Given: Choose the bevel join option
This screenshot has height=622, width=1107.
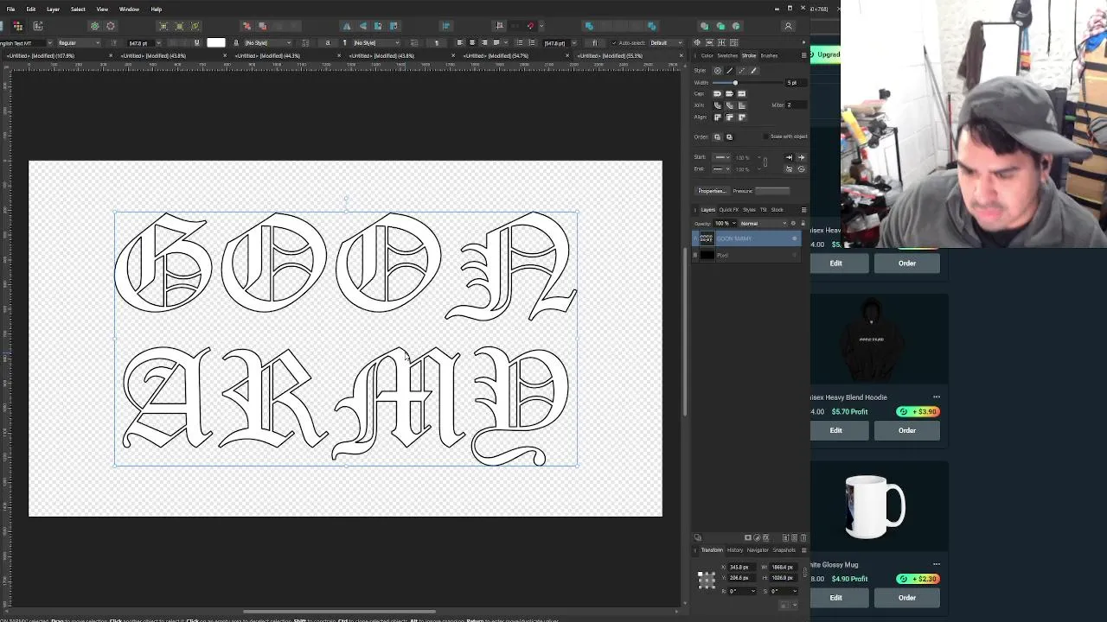Looking at the screenshot, I should 729,105.
